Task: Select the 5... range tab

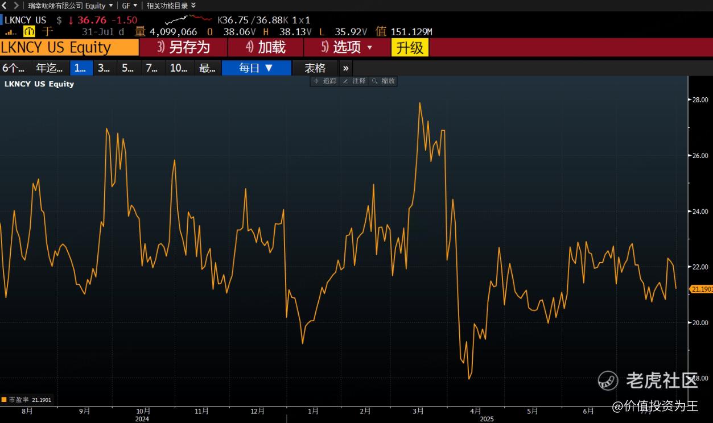Action: 128,68
